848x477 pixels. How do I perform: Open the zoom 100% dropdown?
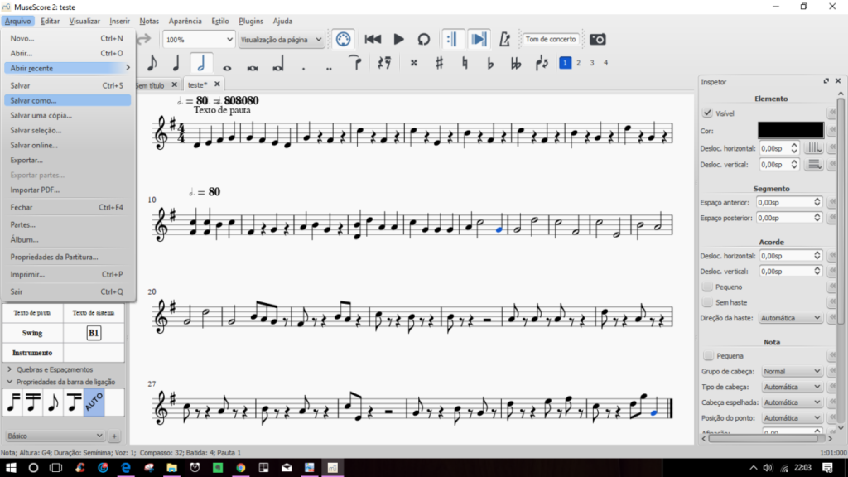199,39
